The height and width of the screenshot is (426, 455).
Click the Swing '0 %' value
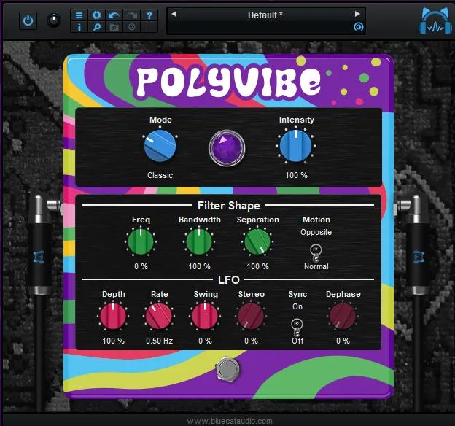click(205, 341)
